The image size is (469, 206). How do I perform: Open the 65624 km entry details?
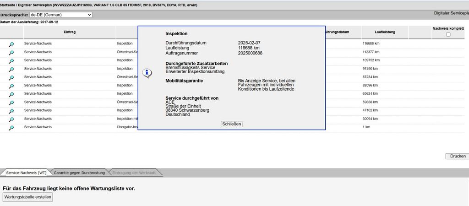11,94
